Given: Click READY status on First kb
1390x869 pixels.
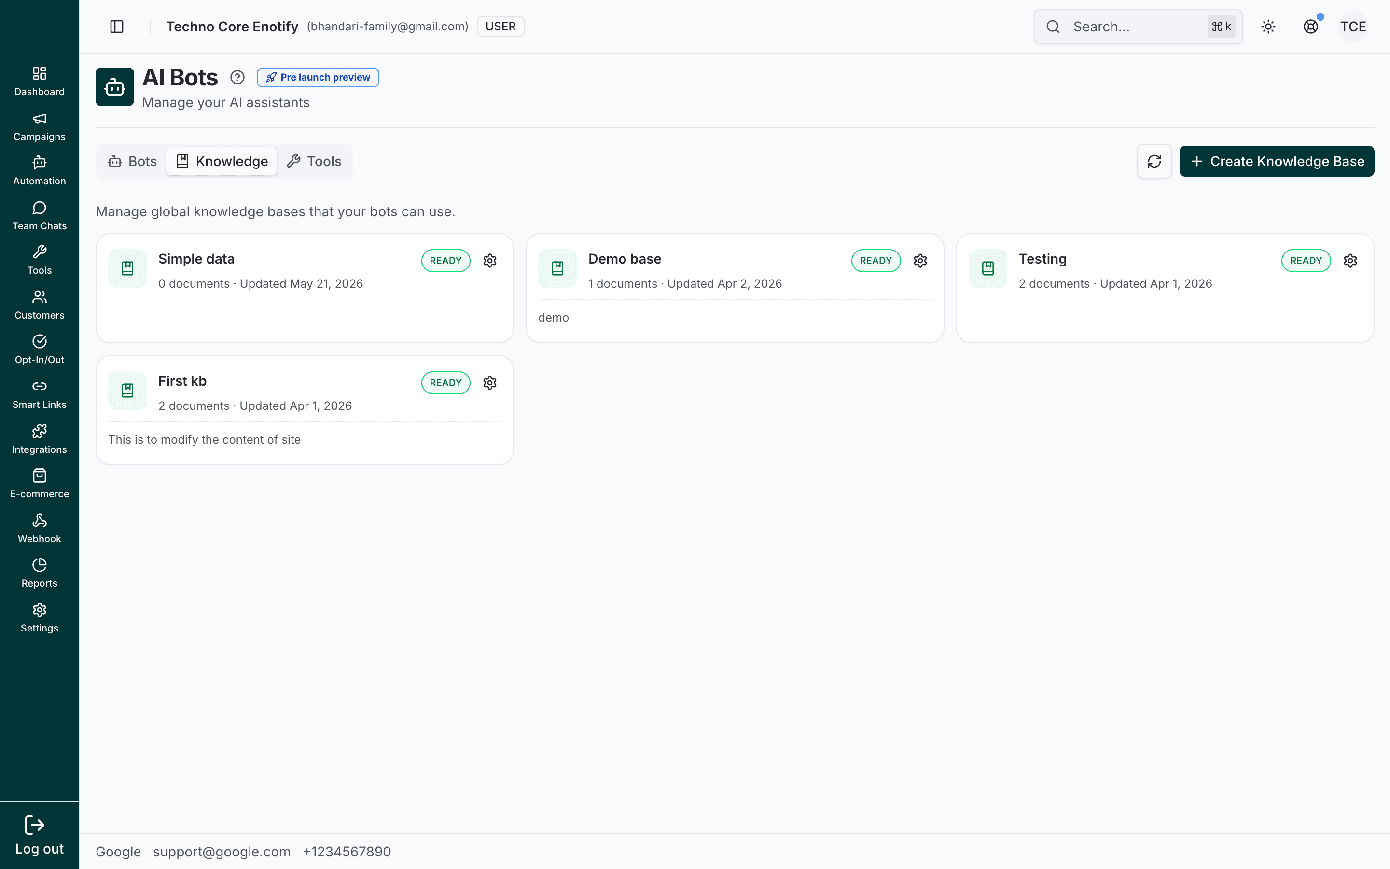Looking at the screenshot, I should pyautogui.click(x=446, y=383).
